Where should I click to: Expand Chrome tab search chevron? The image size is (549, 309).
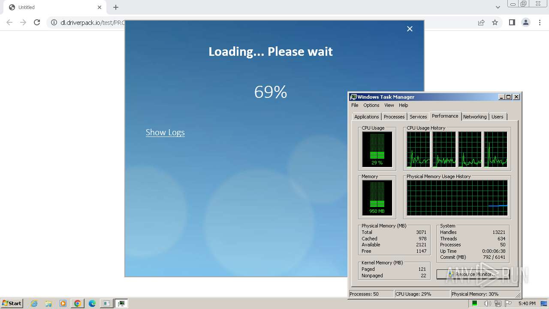[x=498, y=7]
